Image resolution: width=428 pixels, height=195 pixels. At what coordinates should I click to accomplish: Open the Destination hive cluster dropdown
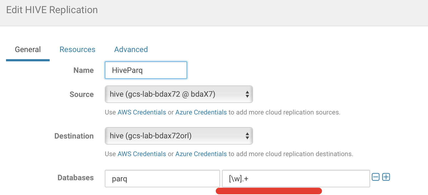[x=179, y=136]
